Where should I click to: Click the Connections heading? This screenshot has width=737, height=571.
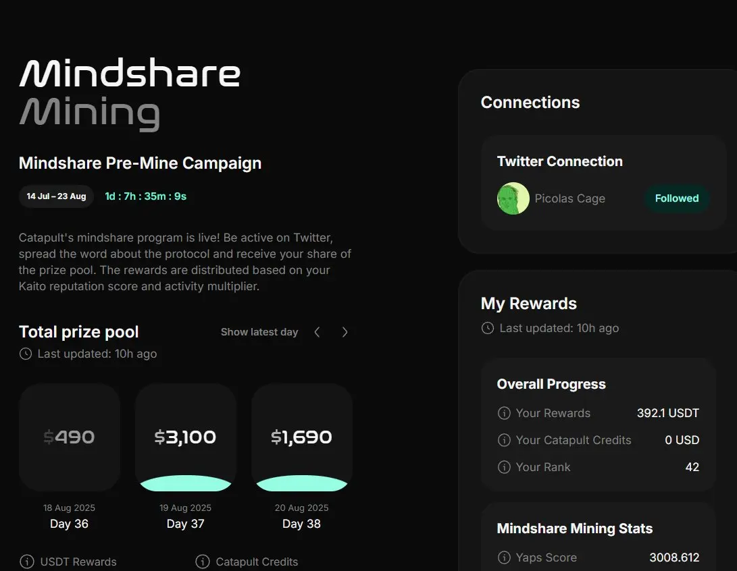click(x=530, y=103)
